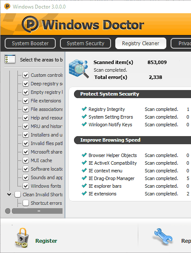
Task: Uncheck the Custom controls checkbox
Action: tap(26, 75)
